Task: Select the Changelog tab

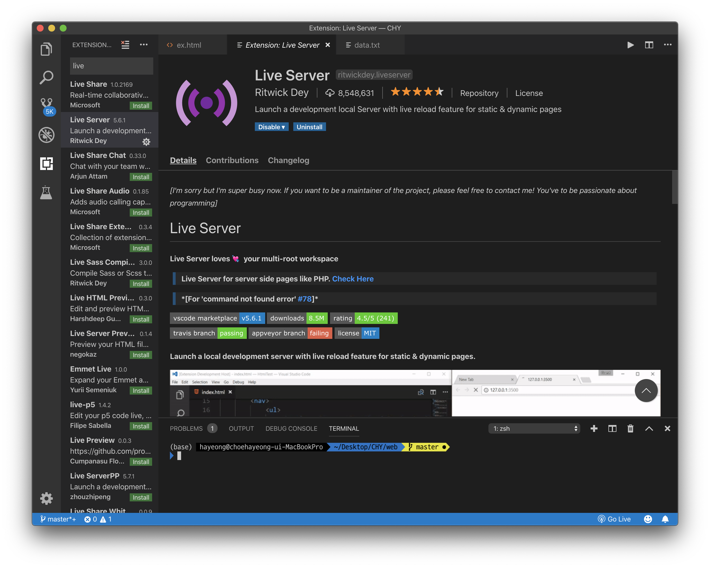Action: pos(288,160)
